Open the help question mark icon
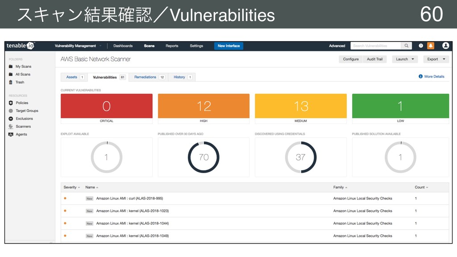 point(421,46)
